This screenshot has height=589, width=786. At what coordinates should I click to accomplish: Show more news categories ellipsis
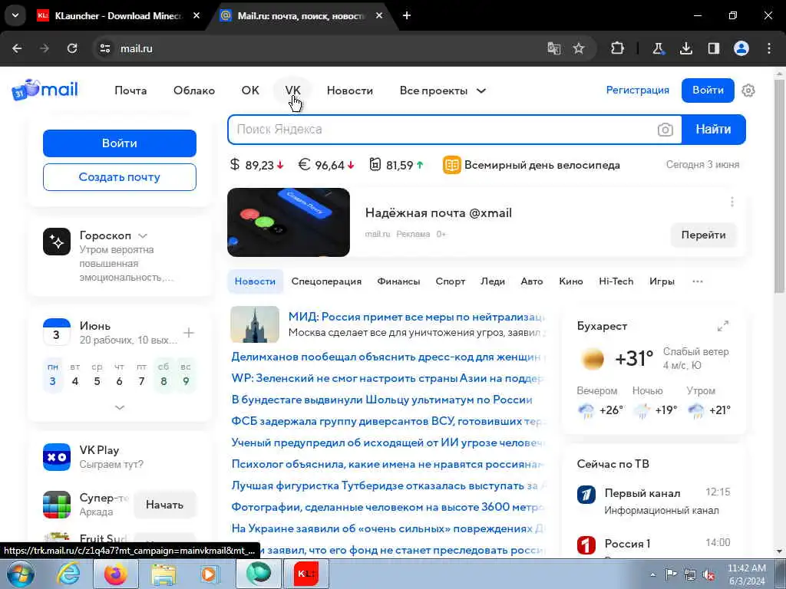(x=698, y=281)
